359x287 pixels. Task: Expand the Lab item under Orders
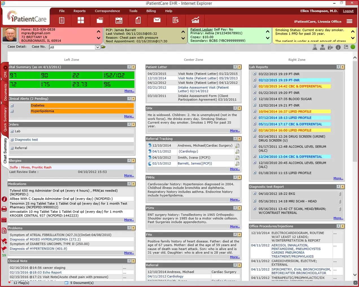coord(11,131)
